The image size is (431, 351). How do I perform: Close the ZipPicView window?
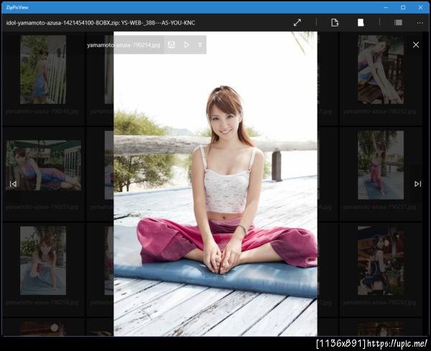(420, 7)
